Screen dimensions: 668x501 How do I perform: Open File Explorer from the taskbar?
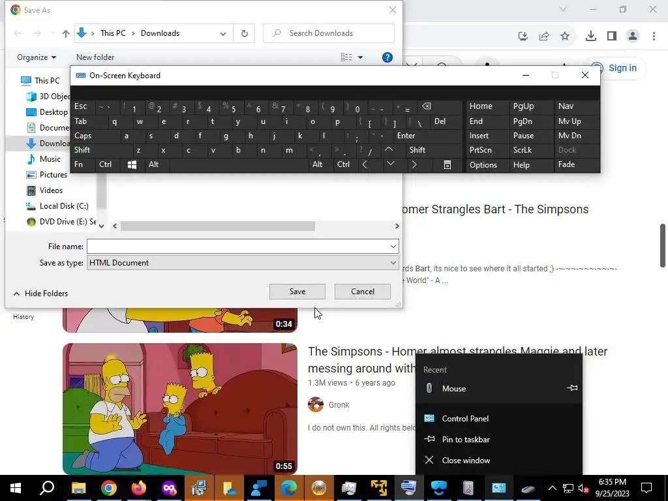(x=78, y=488)
